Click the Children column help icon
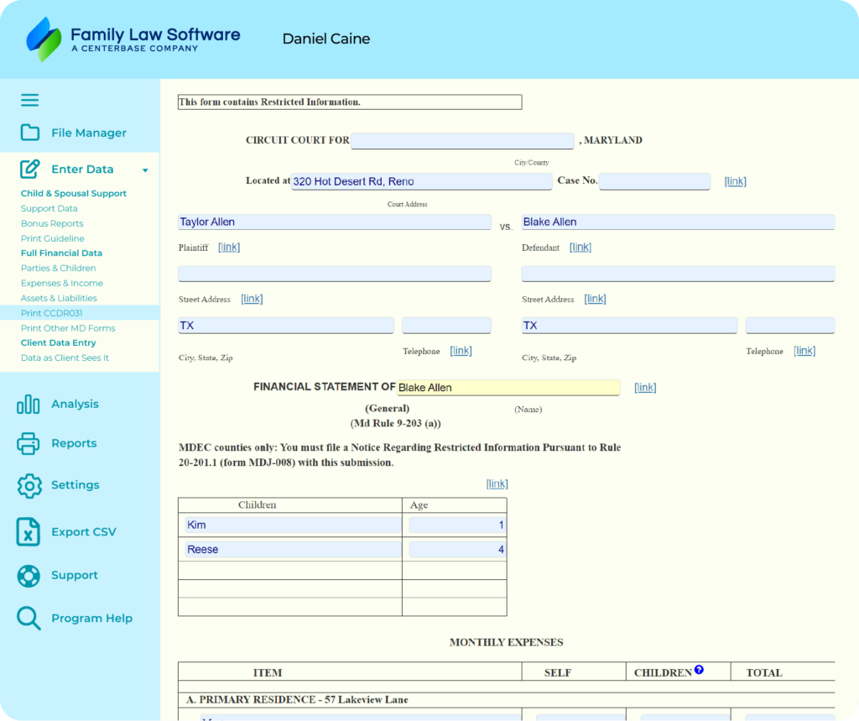Image resolution: width=859 pixels, height=721 pixels. (699, 671)
